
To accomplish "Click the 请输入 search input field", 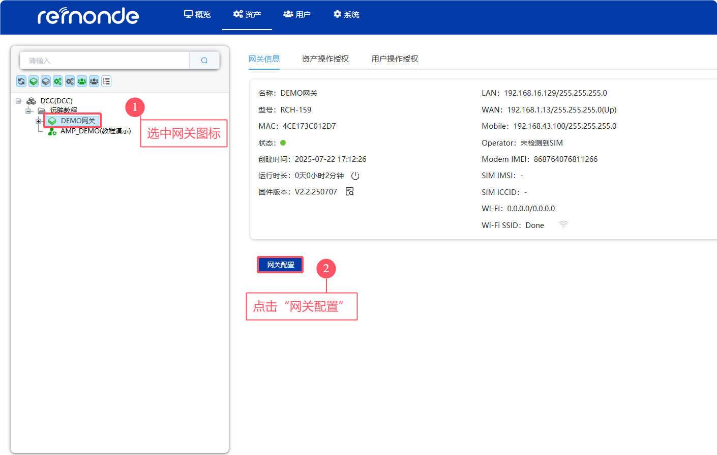I will click(x=105, y=61).
